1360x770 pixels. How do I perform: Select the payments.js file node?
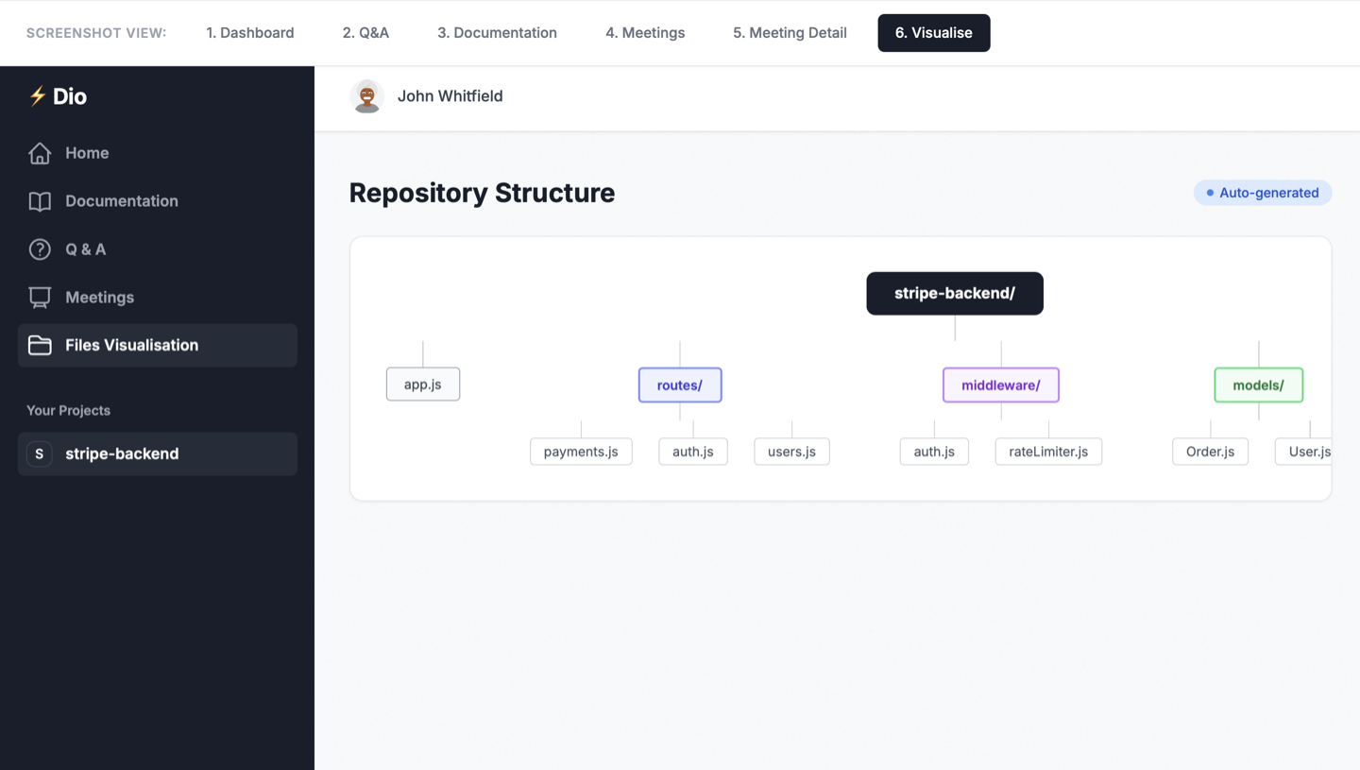coord(581,451)
